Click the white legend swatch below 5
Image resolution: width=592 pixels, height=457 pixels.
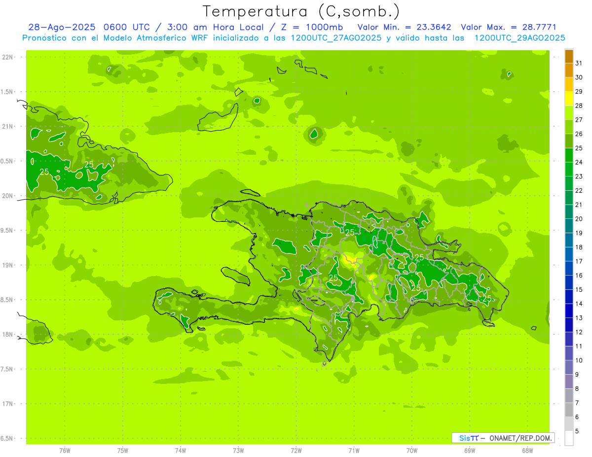pos(569,438)
